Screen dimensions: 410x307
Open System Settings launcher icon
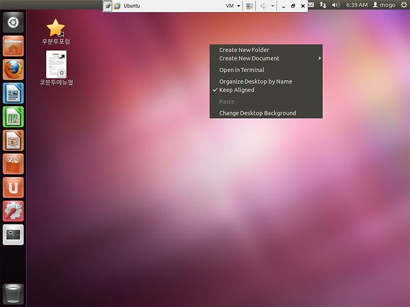tap(13, 211)
